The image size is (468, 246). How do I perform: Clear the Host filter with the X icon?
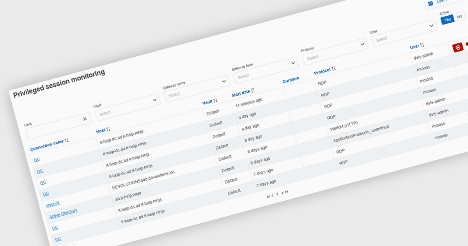coord(85,119)
